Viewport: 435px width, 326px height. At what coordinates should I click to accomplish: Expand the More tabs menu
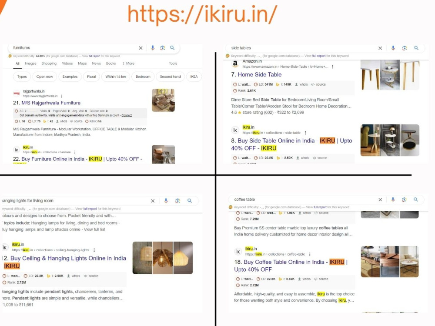129,63
